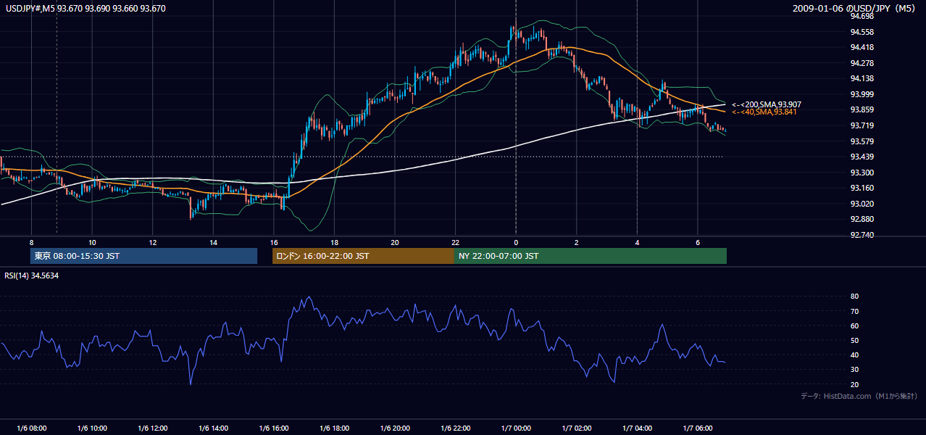This screenshot has height=435, width=926.
Task: Click the 1/6 12:00 time label
Action: click(153, 428)
